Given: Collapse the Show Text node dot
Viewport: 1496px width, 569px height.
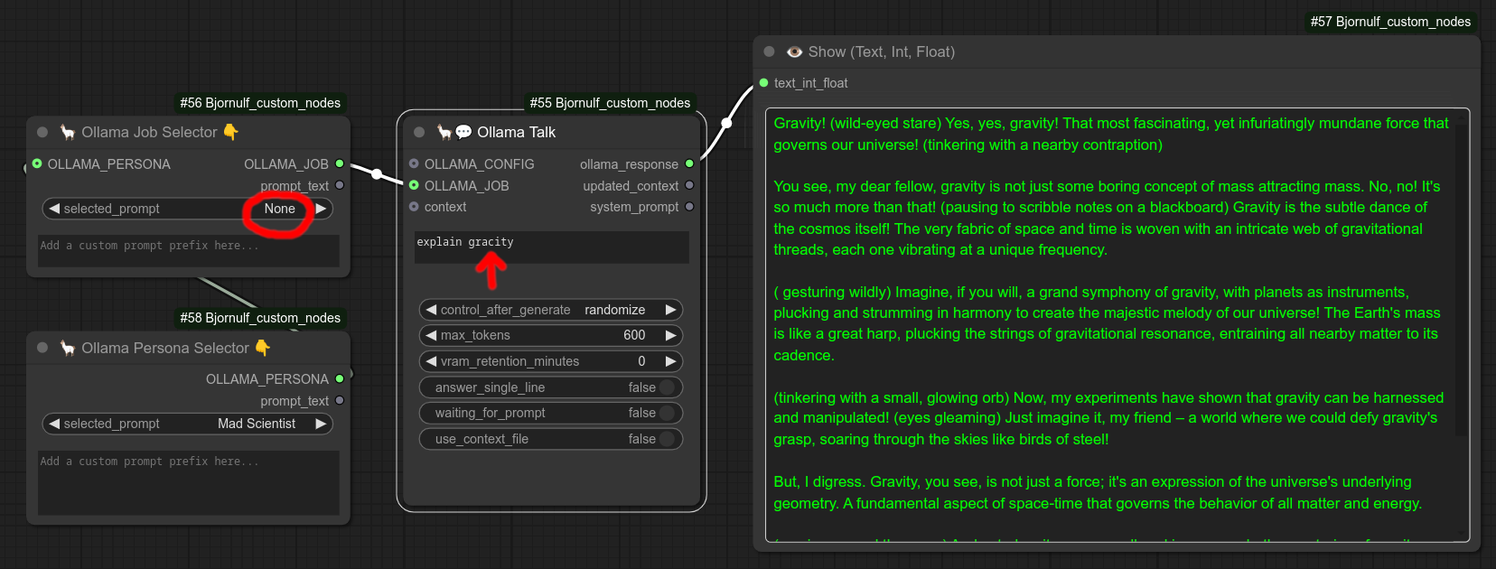Looking at the screenshot, I should click(x=769, y=51).
